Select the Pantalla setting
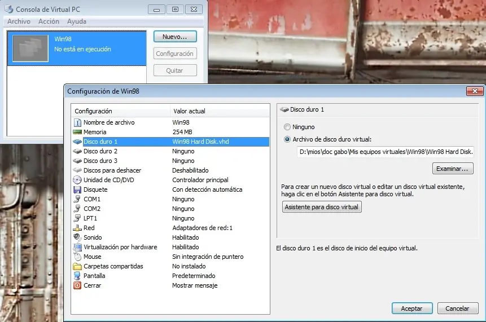The width and height of the screenshot is (486, 322). coord(170,276)
